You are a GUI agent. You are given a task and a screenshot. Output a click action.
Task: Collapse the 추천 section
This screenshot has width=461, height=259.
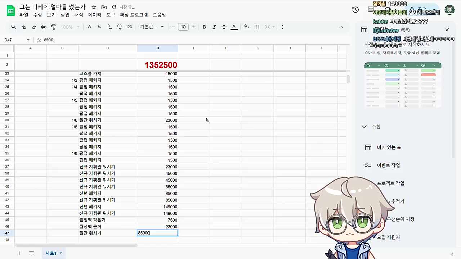pyautogui.click(x=364, y=127)
